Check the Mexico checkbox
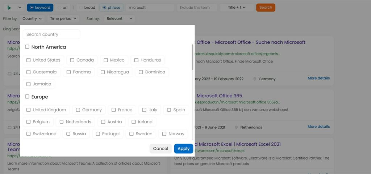This screenshot has width=371, height=174. 106,60
